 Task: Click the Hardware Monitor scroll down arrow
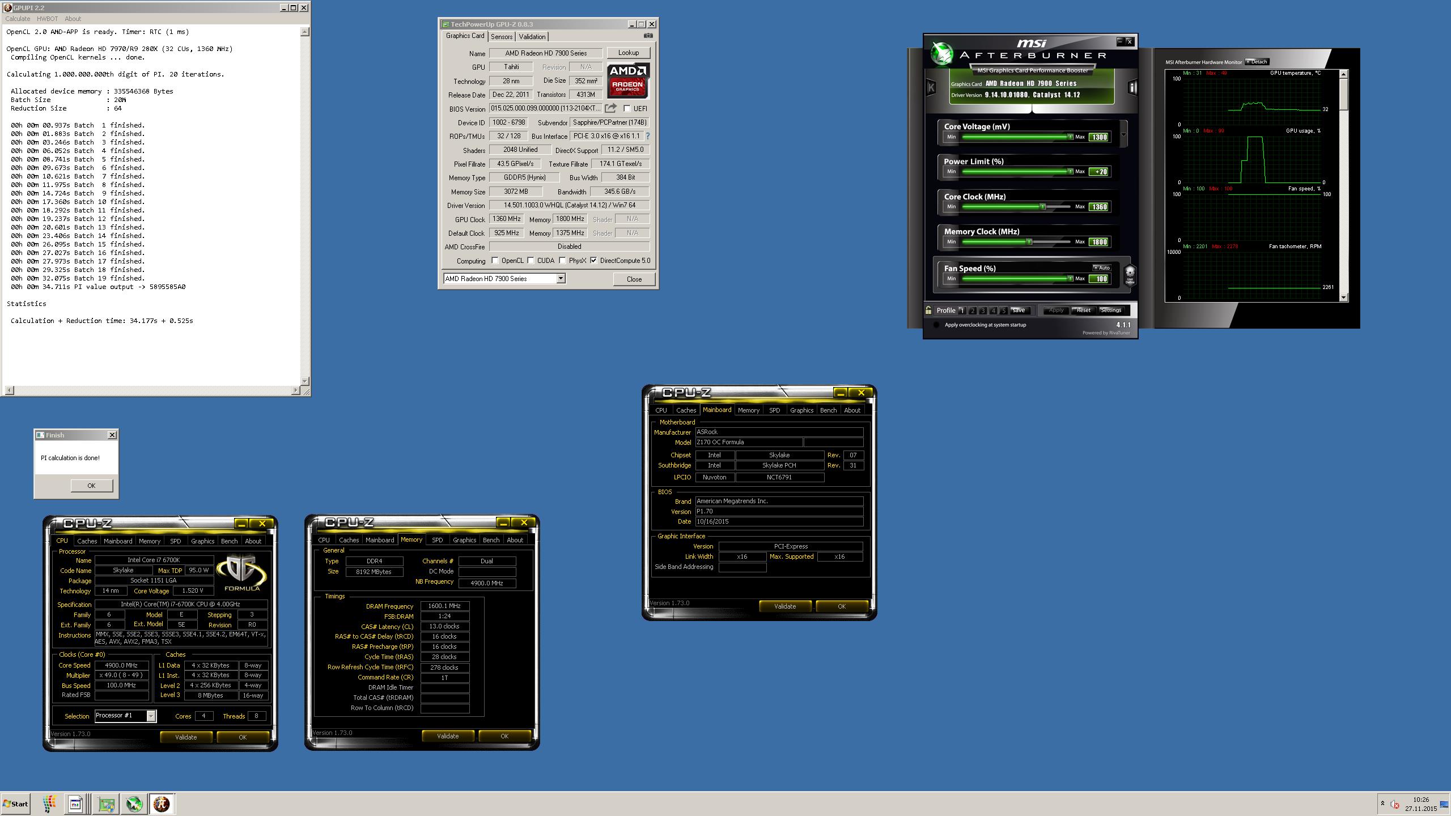[x=1343, y=296]
